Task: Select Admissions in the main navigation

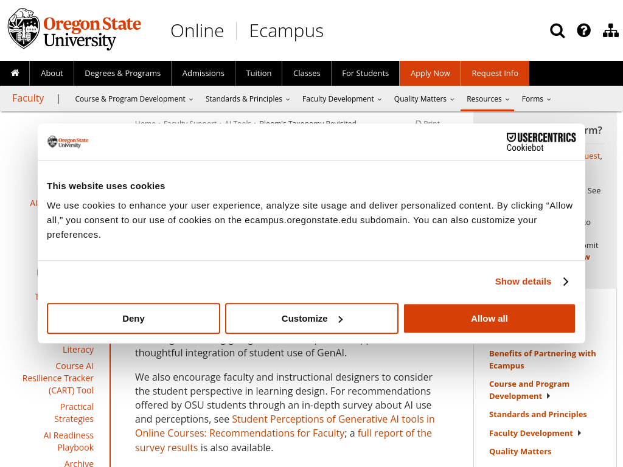Action: click(x=203, y=74)
